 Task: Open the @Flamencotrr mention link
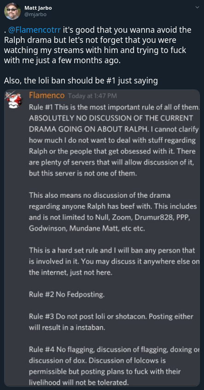[34, 30]
